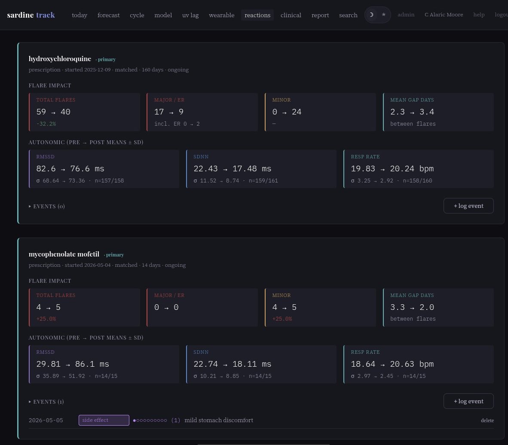Go to the cycle page
Screen dimensions: 508x445
(x=137, y=15)
